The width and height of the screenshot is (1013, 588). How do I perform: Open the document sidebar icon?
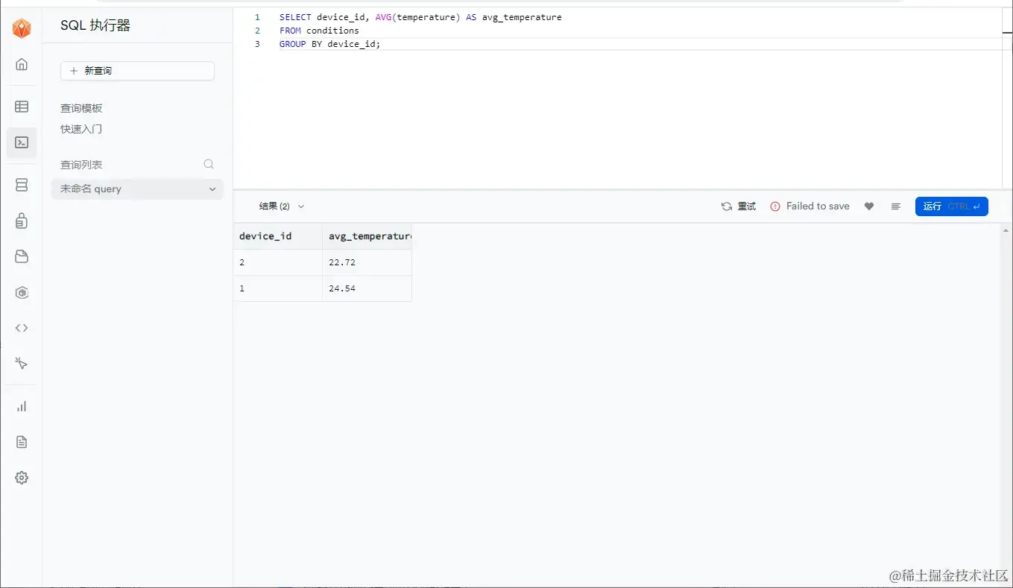pos(22,442)
